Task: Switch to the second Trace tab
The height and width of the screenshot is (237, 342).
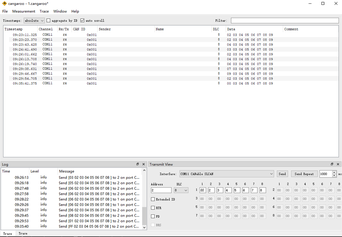Action: coord(23,234)
